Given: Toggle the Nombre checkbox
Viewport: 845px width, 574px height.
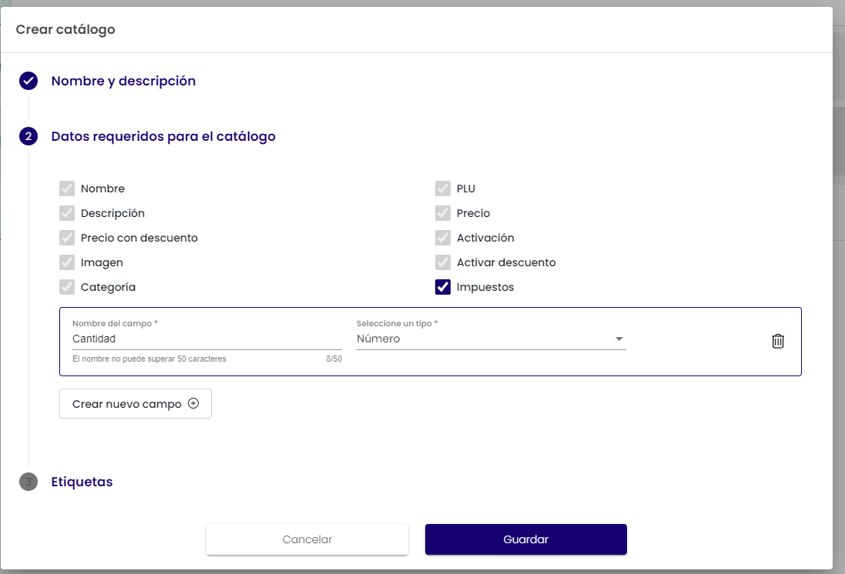Looking at the screenshot, I should click(x=67, y=189).
